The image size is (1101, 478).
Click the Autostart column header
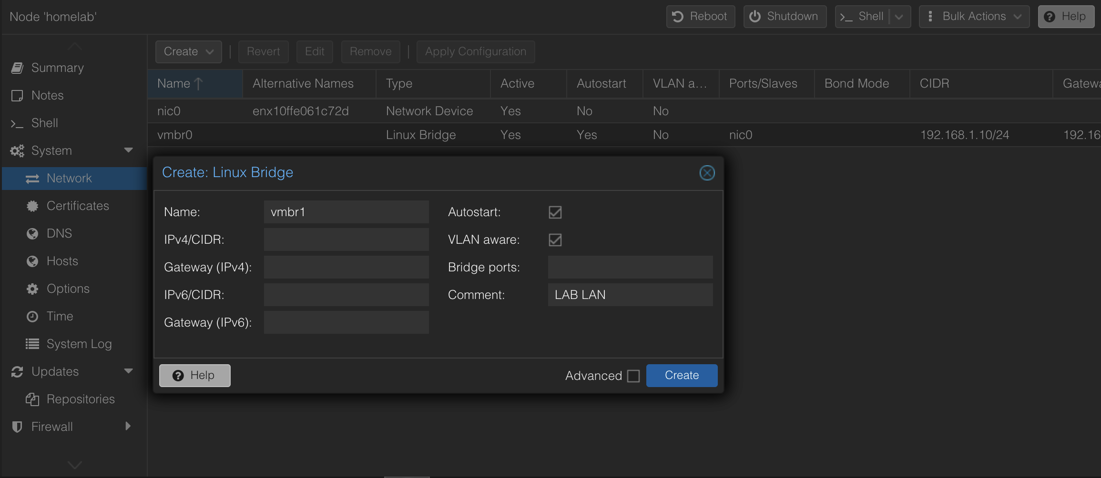pyautogui.click(x=605, y=84)
